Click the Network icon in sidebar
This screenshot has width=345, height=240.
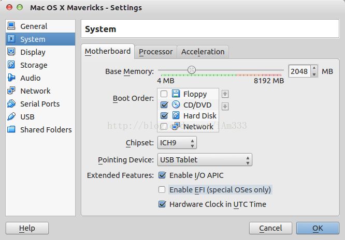point(11,91)
